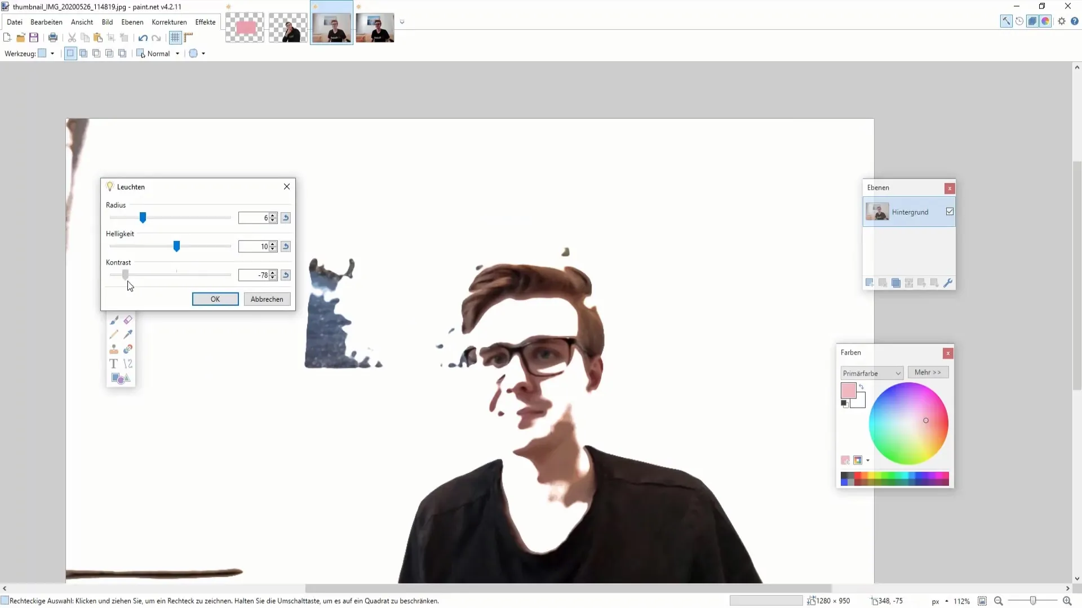Toggle the Tools window icon
Image resolution: width=1082 pixels, height=608 pixels.
(1006, 21)
